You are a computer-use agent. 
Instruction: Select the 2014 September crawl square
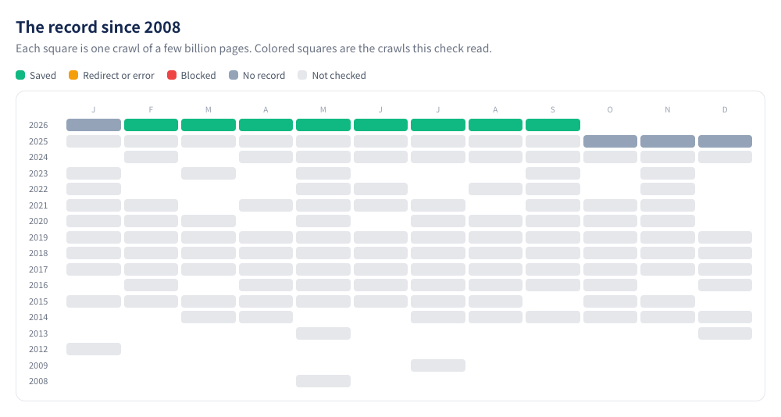coord(553,317)
